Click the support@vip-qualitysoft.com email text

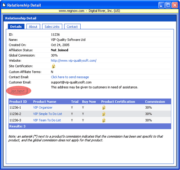[71, 82]
